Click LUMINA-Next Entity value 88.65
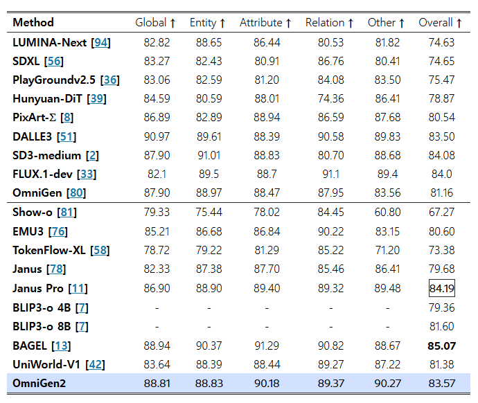 (209, 43)
